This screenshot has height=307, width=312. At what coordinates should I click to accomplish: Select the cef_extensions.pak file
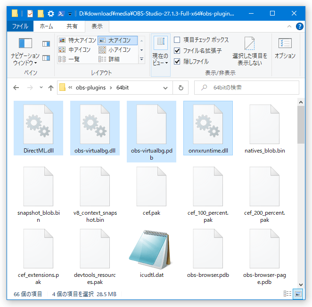click(x=38, y=256)
